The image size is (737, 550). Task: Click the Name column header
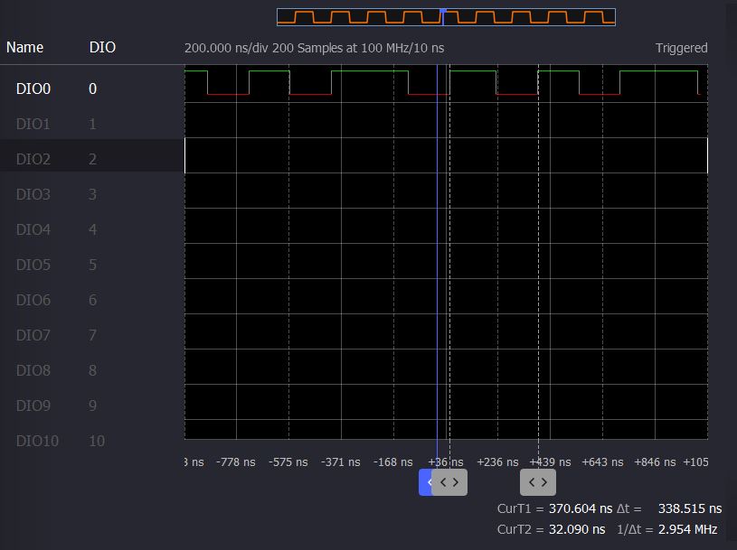(25, 47)
